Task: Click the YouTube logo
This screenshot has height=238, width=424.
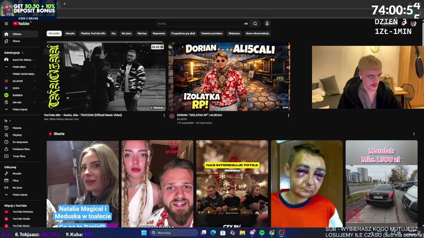Action: (x=21, y=23)
